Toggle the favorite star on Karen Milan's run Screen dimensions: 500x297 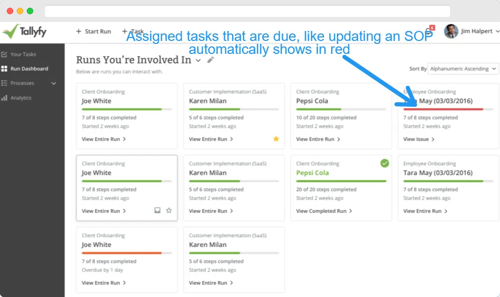276,139
